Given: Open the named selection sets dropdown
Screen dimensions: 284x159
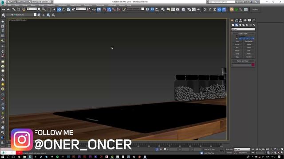Looking at the screenshot, I should point(135,9).
